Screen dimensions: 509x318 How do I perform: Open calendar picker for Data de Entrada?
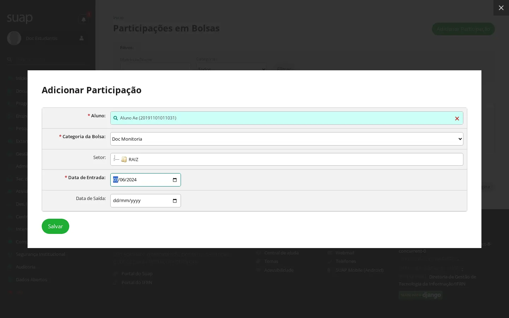click(x=175, y=180)
